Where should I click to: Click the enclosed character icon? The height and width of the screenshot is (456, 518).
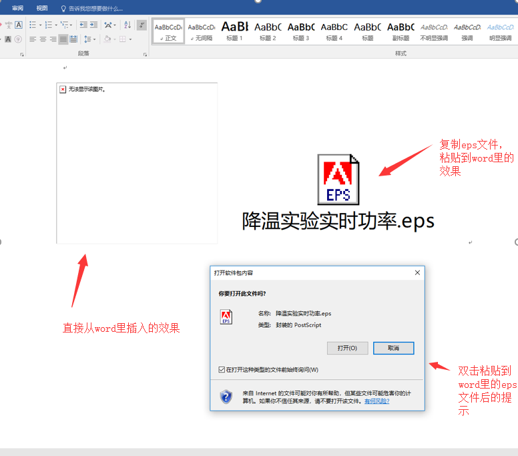click(x=18, y=39)
